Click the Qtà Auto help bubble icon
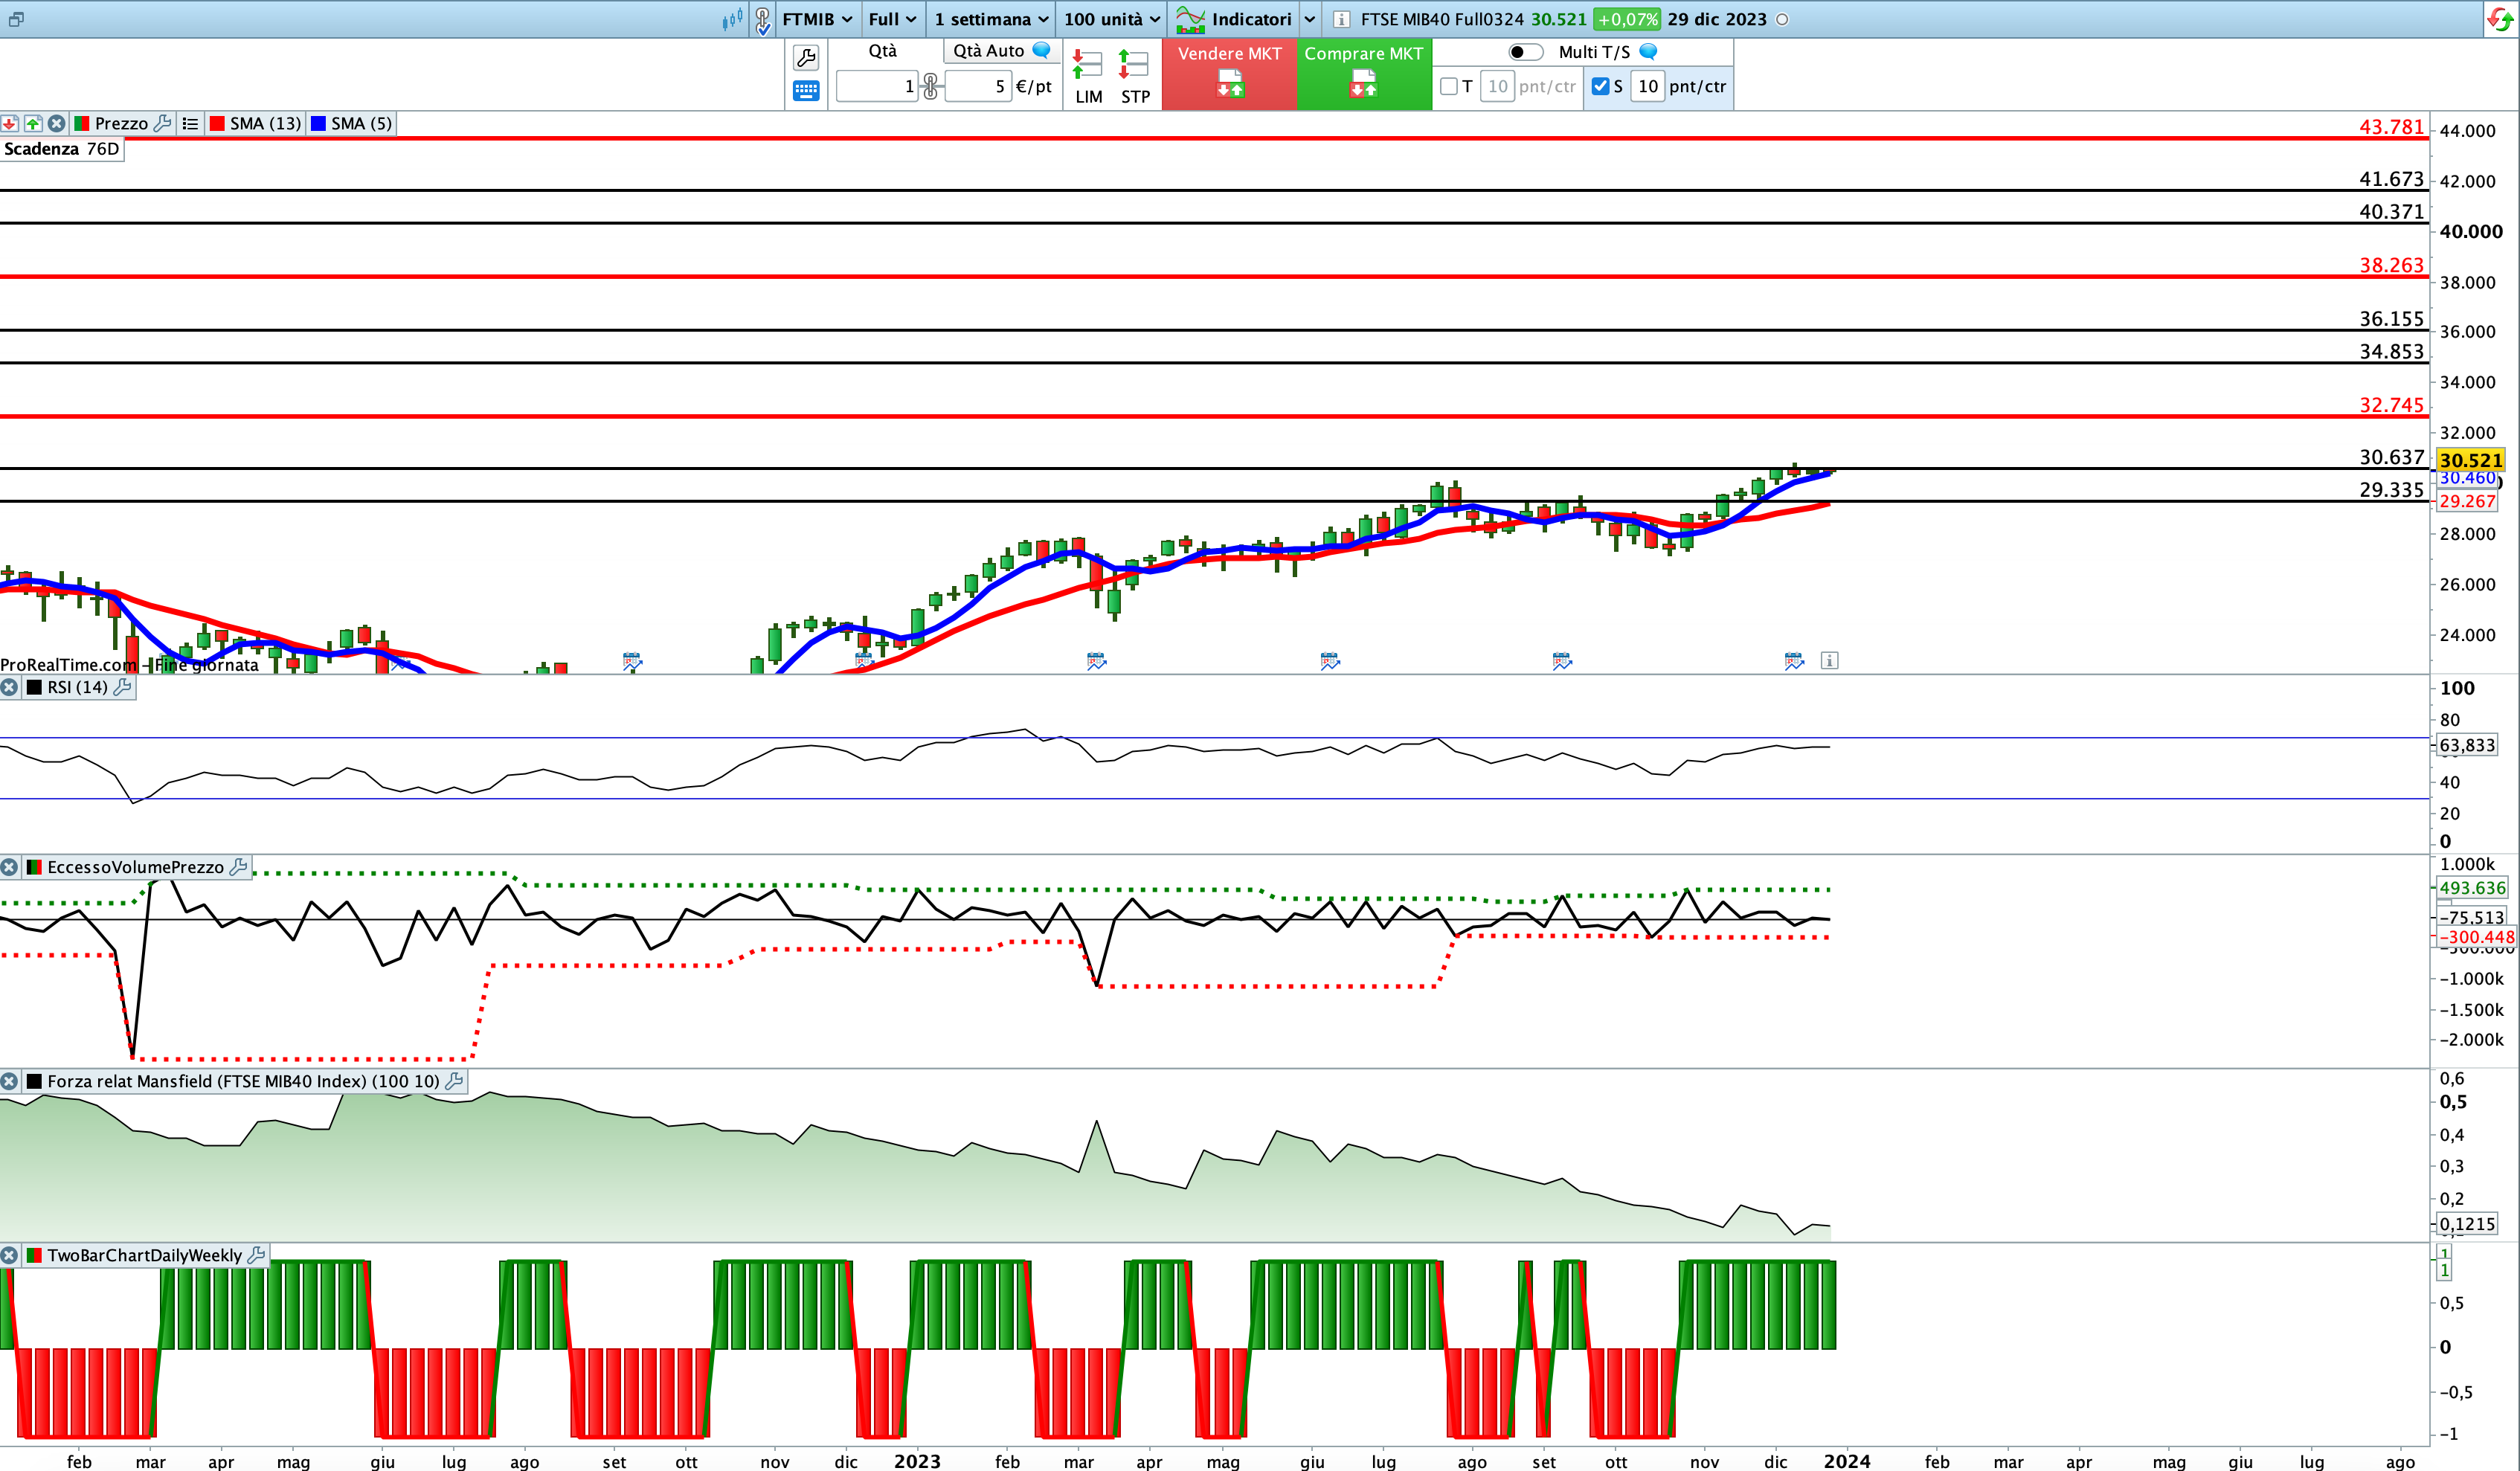This screenshot has width=2520, height=1471. point(1042,50)
